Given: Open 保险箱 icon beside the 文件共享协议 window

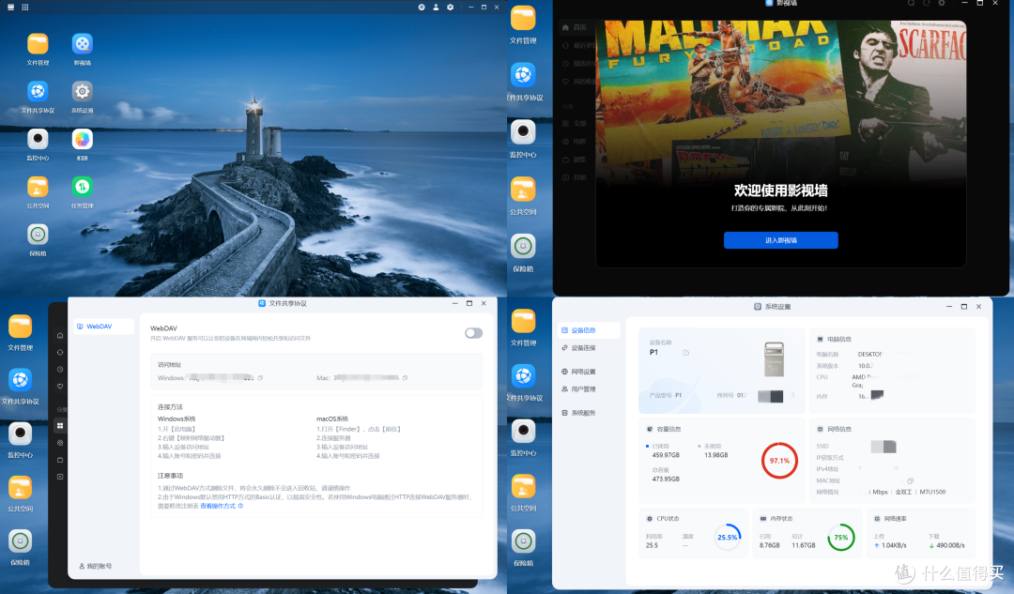Looking at the screenshot, I should point(20,541).
